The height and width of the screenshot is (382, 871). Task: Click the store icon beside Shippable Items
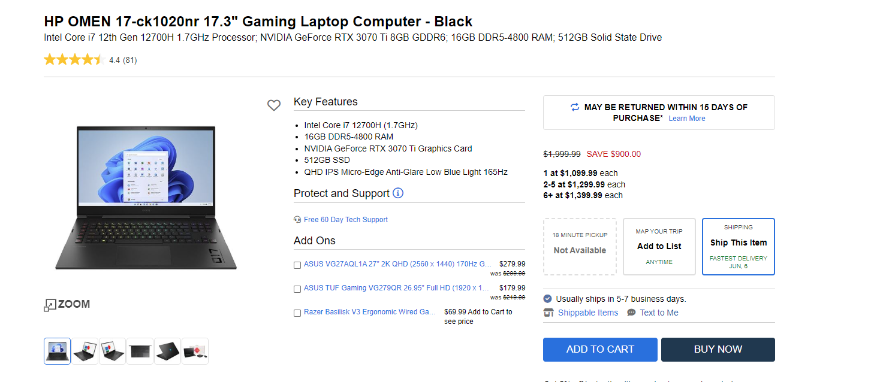click(548, 313)
